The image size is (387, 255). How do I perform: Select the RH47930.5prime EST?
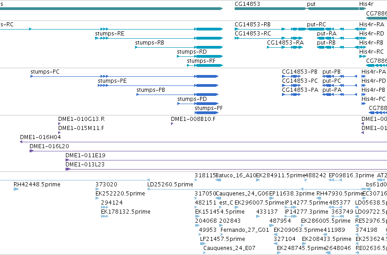pyautogui.click(x=318, y=198)
